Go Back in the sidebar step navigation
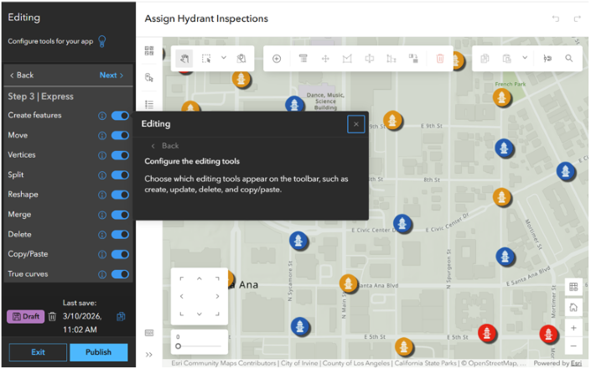This screenshot has width=591, height=369. coord(22,75)
